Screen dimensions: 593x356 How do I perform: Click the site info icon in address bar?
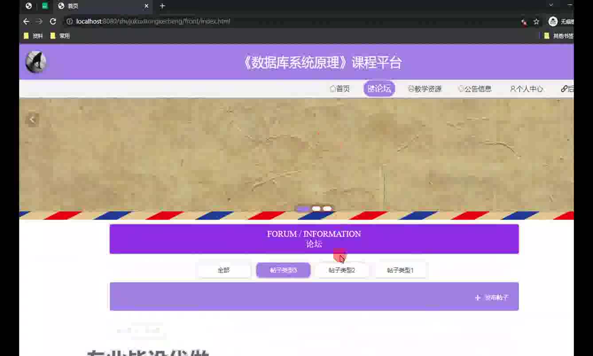click(69, 21)
